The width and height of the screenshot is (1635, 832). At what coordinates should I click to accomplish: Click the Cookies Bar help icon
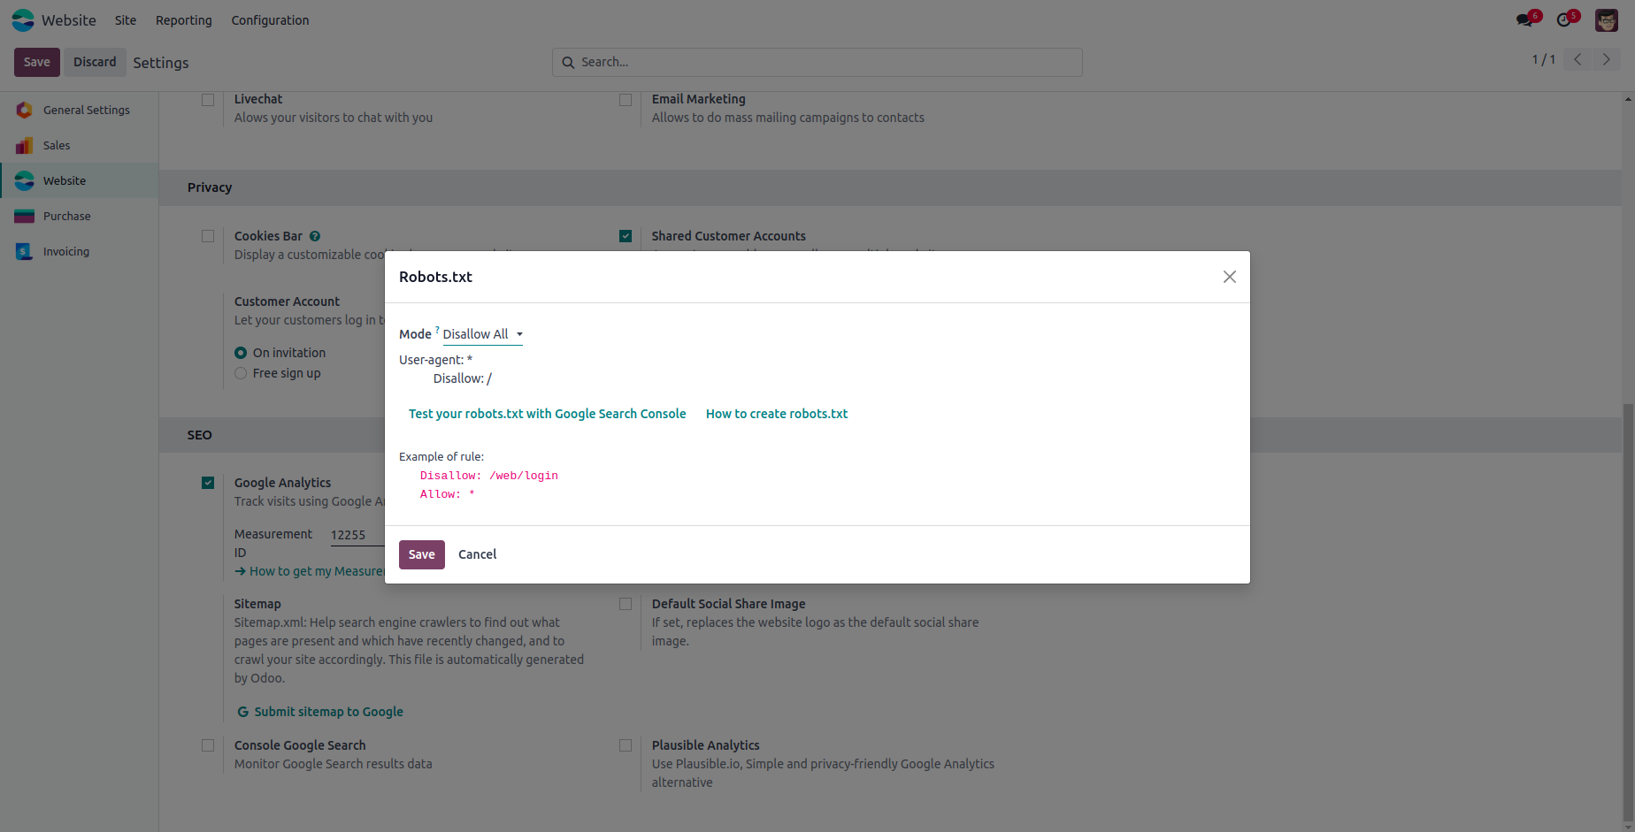tap(315, 236)
